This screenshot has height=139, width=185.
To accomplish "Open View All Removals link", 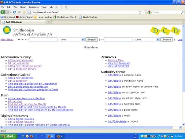I will pyautogui.click(x=118, y=66).
